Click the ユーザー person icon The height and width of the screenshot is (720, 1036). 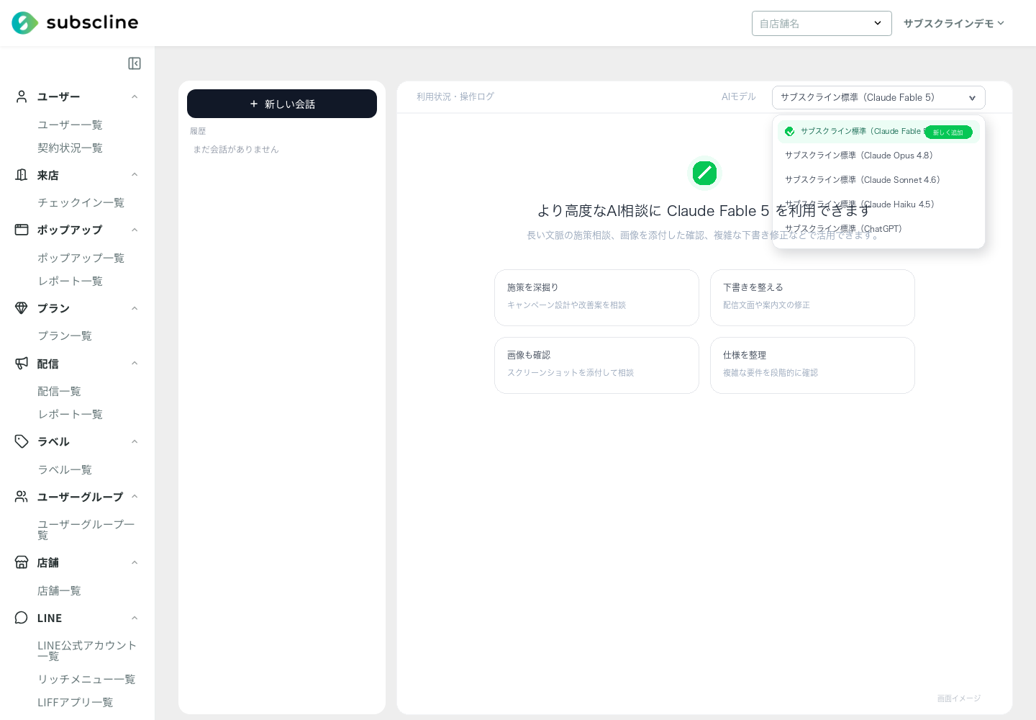(x=22, y=96)
